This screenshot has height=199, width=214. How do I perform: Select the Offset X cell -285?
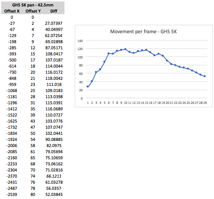coord(12,48)
